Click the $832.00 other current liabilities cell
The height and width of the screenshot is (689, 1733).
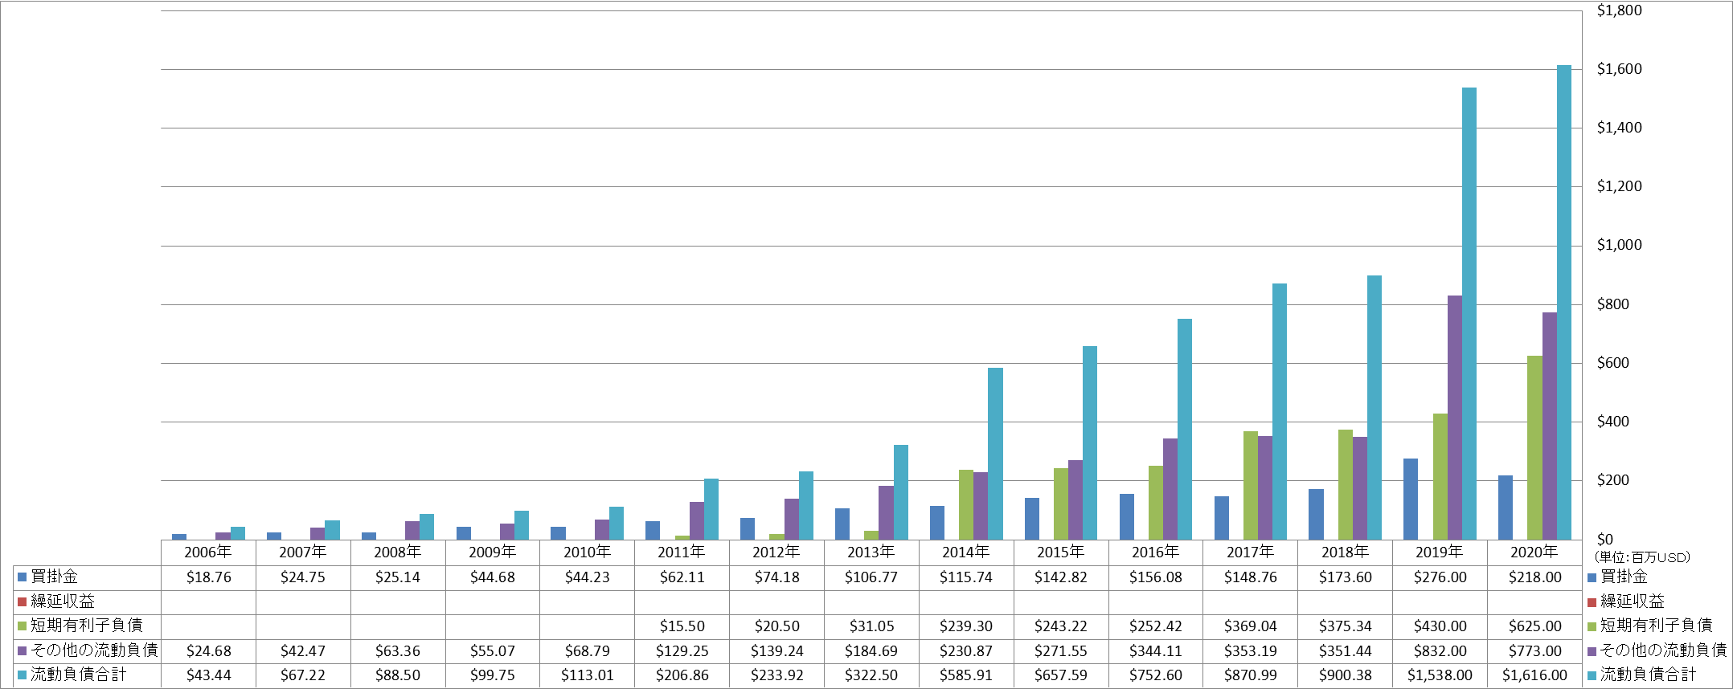(x=1440, y=651)
